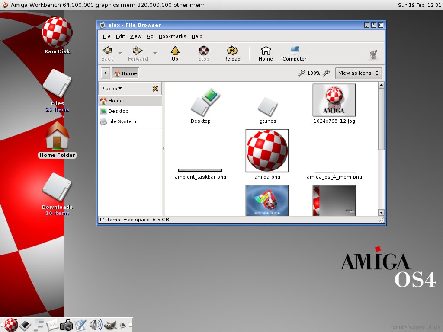Click the status bar text "14 items, Free space: 6.5 GB"
This screenshot has height=332, width=443.
click(x=134, y=220)
